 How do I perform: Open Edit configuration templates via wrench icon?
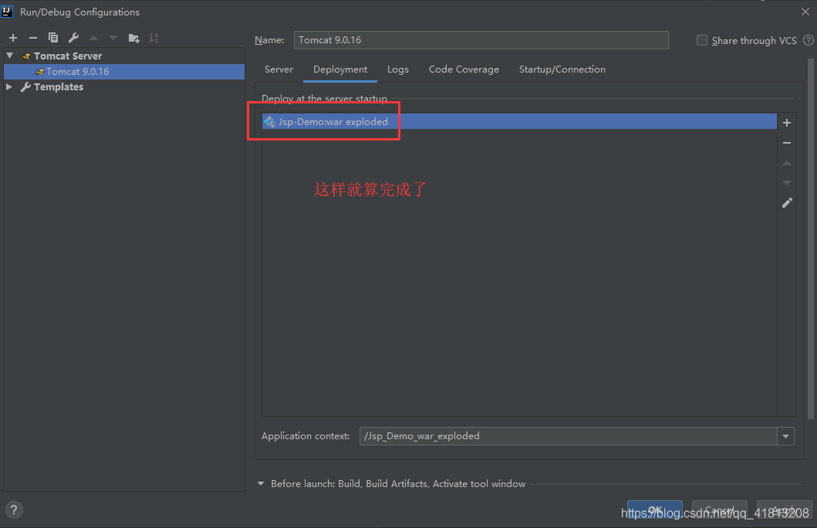[x=73, y=37]
